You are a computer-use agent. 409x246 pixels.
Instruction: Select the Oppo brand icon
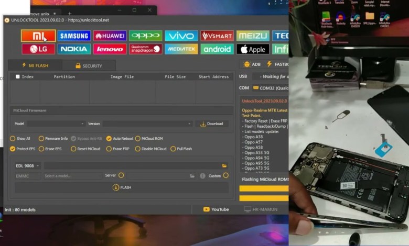point(146,36)
